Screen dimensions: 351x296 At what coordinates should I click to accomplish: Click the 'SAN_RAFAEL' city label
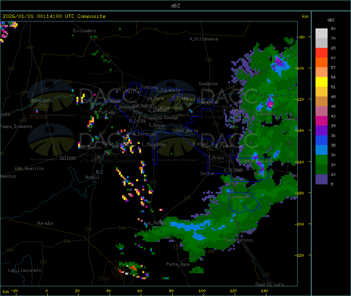(x=143, y=106)
